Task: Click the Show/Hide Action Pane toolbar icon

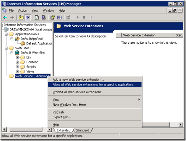Action: (59, 18)
